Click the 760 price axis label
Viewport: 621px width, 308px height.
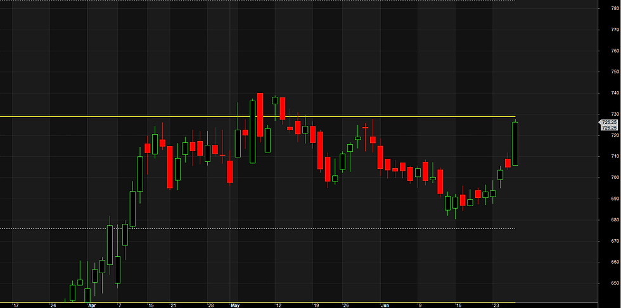click(x=615, y=51)
